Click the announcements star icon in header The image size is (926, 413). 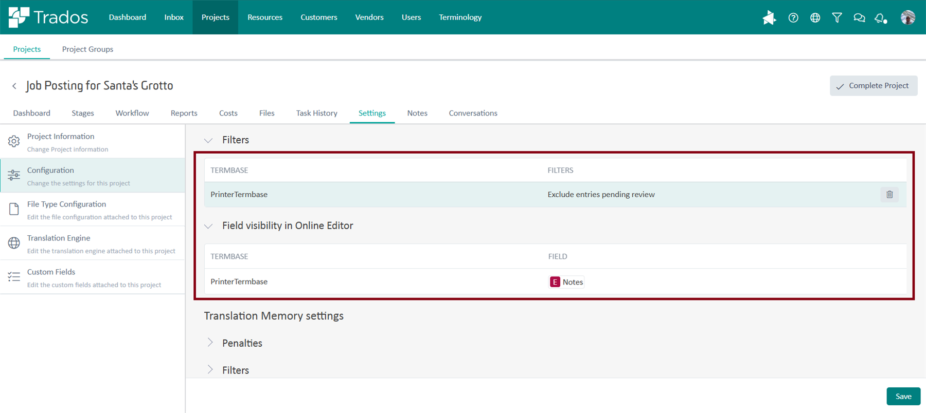[x=769, y=17]
